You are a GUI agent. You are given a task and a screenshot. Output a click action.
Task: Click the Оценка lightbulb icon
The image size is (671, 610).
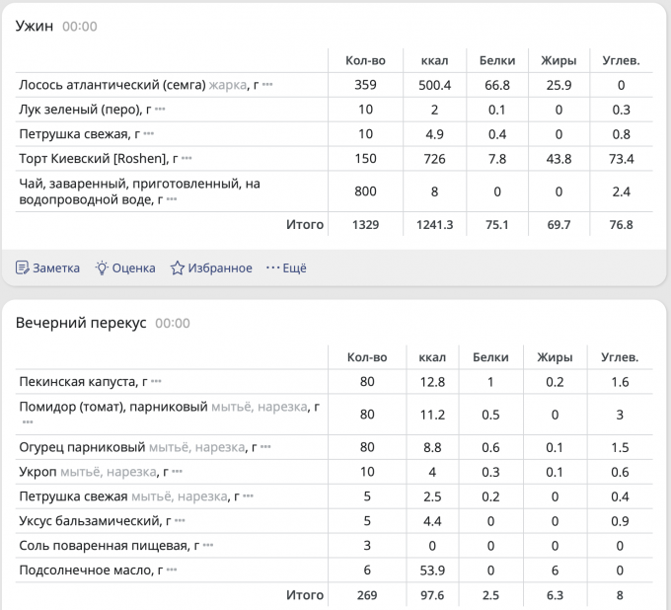(x=102, y=267)
